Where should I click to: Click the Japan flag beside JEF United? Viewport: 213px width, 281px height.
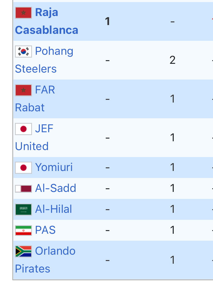coord(23,129)
